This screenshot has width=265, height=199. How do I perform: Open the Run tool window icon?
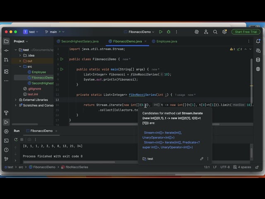[6, 122]
